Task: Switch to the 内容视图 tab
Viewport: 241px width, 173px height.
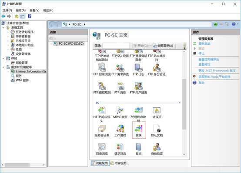Action: (x=118, y=163)
